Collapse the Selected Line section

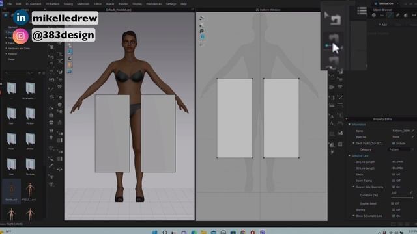pyautogui.click(x=350, y=156)
